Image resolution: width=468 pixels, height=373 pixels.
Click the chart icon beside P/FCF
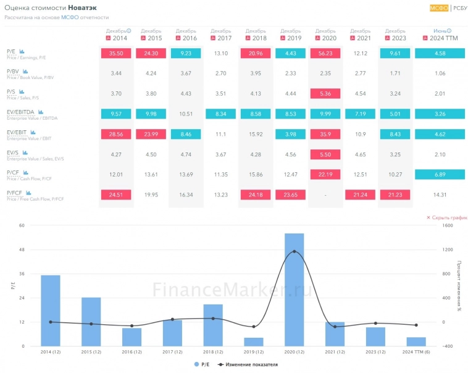28,192
